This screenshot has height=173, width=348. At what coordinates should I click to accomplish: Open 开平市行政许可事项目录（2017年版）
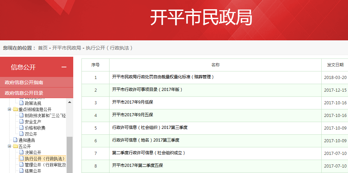[147, 90]
